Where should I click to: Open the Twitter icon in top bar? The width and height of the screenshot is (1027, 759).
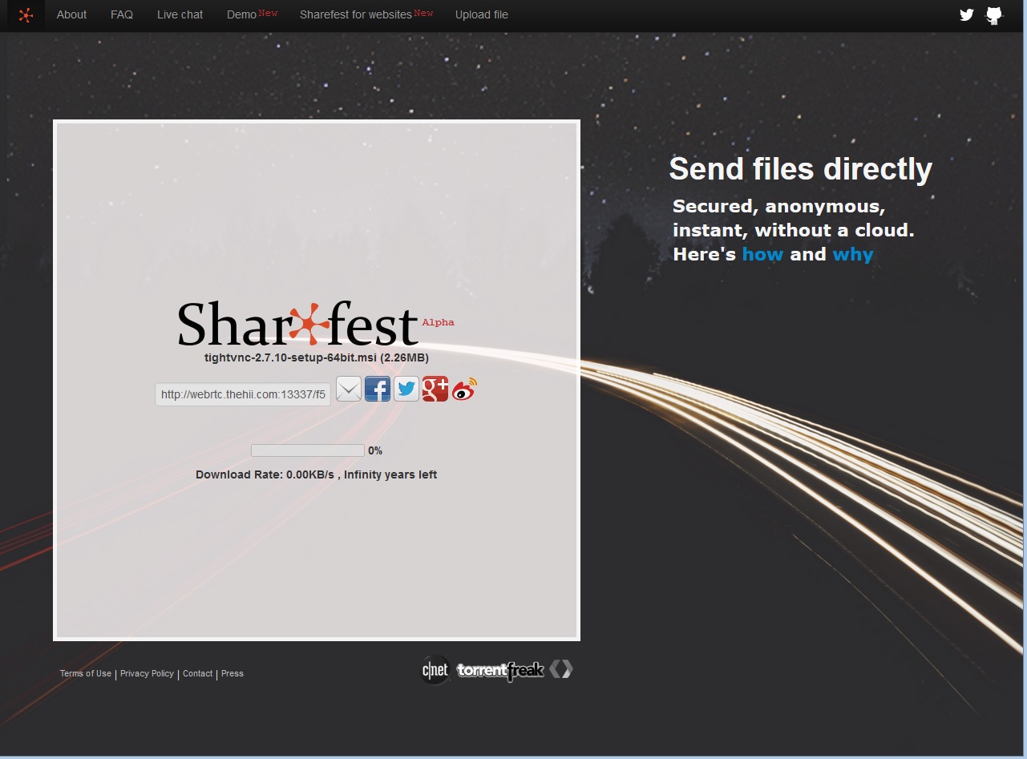click(967, 14)
